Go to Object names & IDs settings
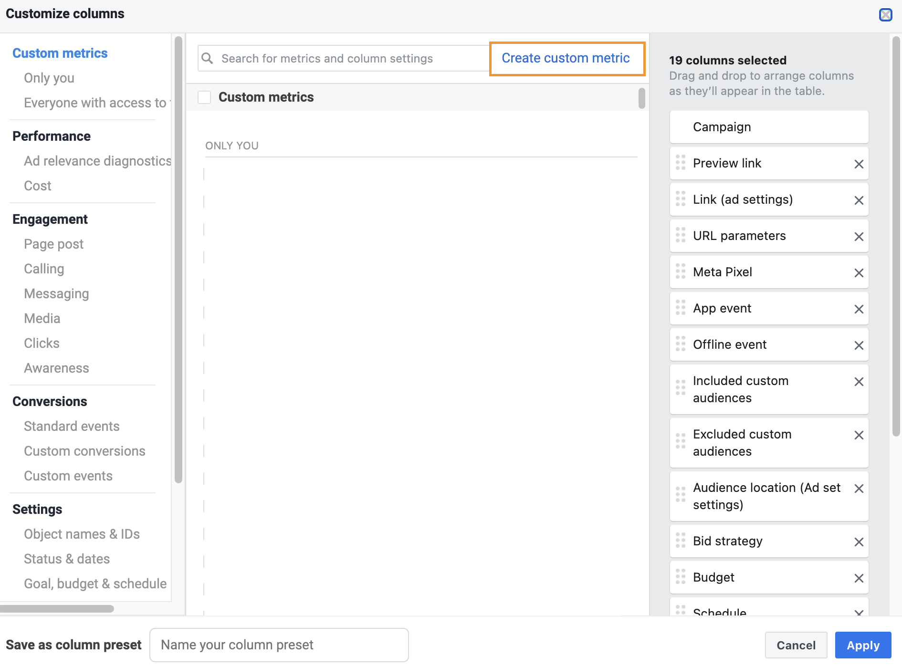The image size is (902, 667). [x=82, y=534]
